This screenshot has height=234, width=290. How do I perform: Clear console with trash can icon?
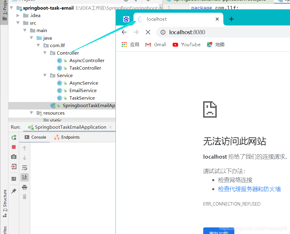coord(25,196)
